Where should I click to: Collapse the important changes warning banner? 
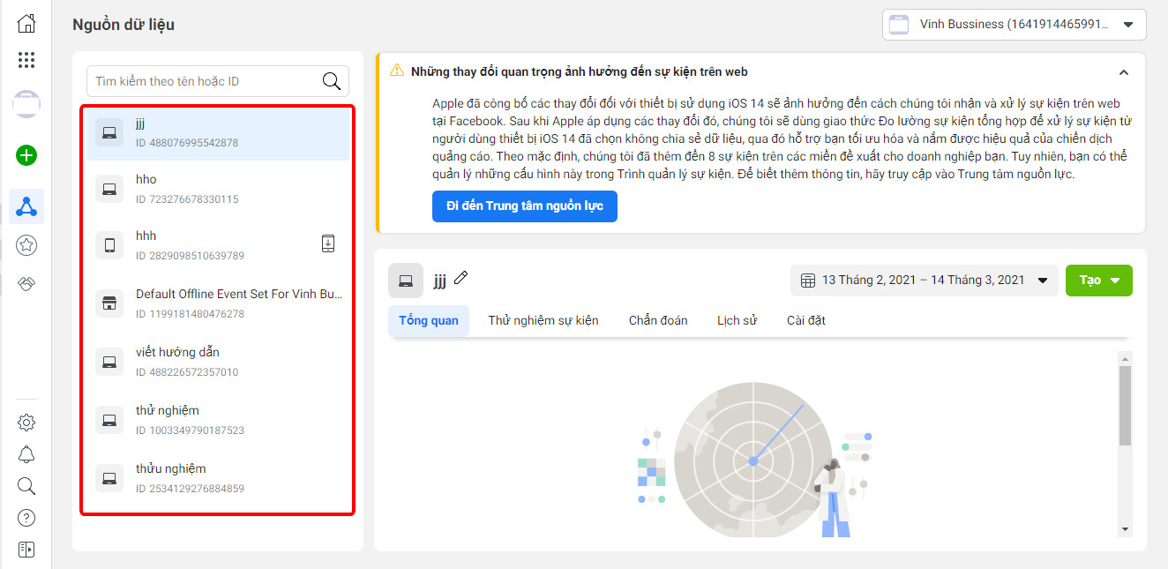coord(1123,72)
